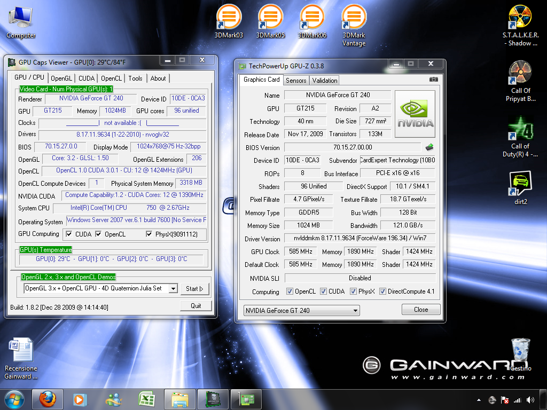This screenshot has height=410, width=547.
Task: Select the Cestino recycle bin icon
Action: (x=520, y=354)
